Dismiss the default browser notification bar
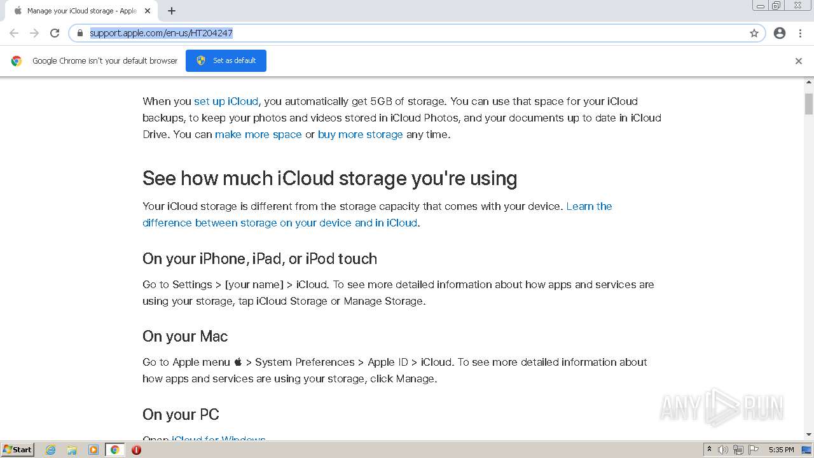 pos(799,61)
